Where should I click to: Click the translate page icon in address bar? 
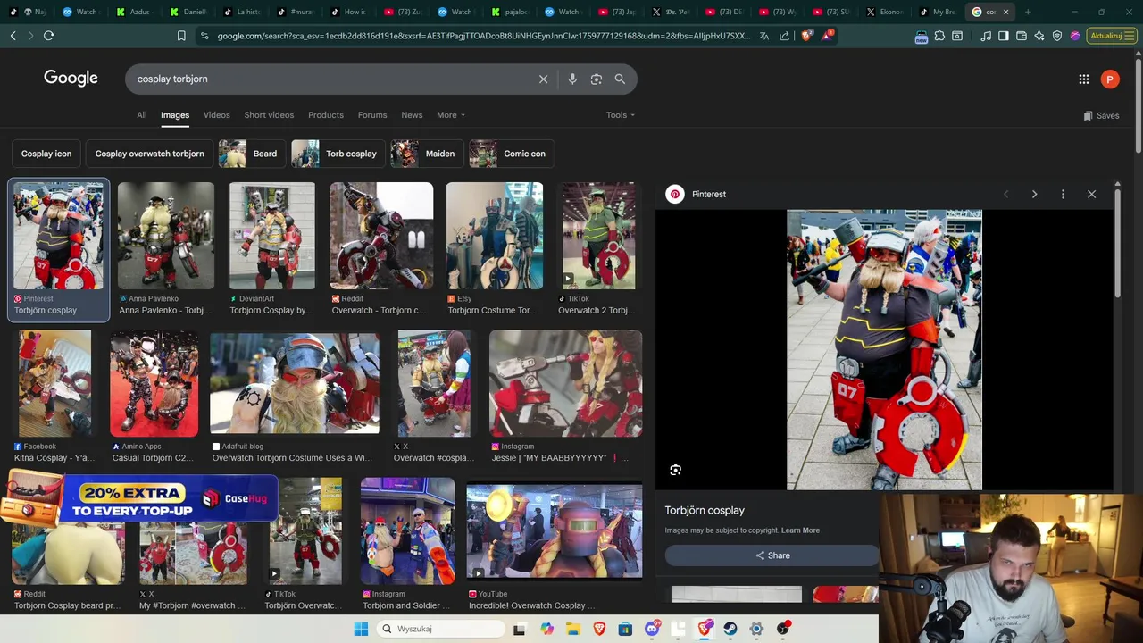point(764,36)
